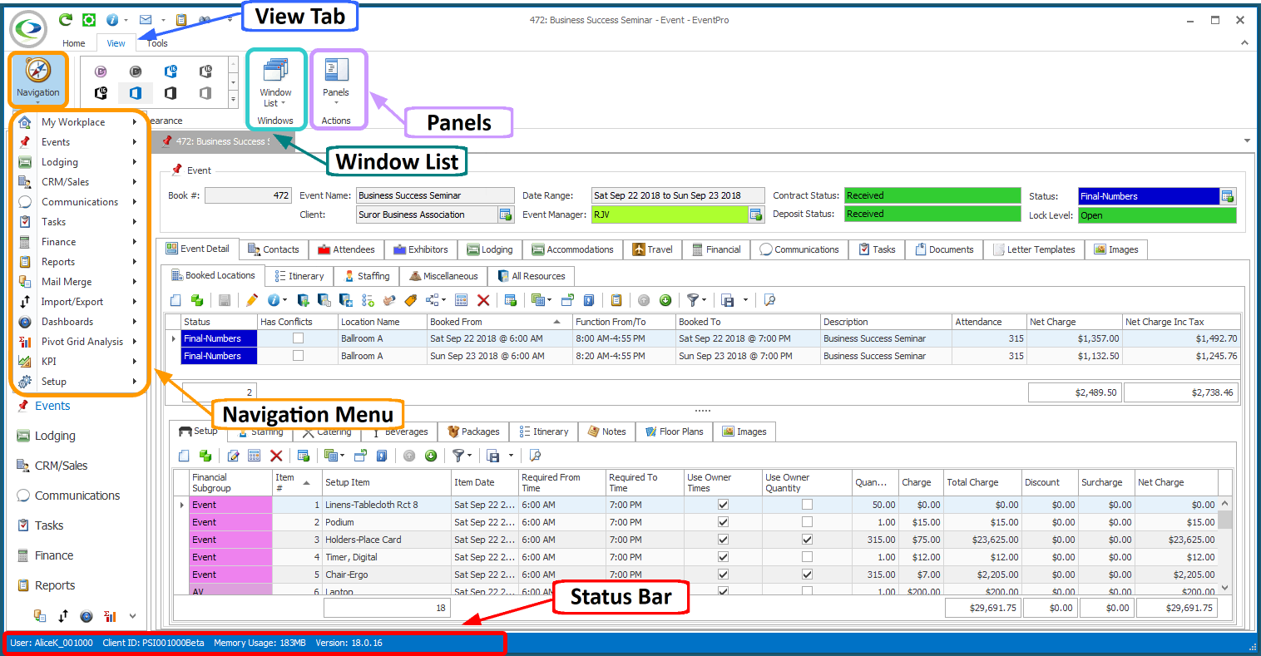Open Lodging in the navigation sidebar
Screen dimensions: 1261x656
tap(55, 436)
